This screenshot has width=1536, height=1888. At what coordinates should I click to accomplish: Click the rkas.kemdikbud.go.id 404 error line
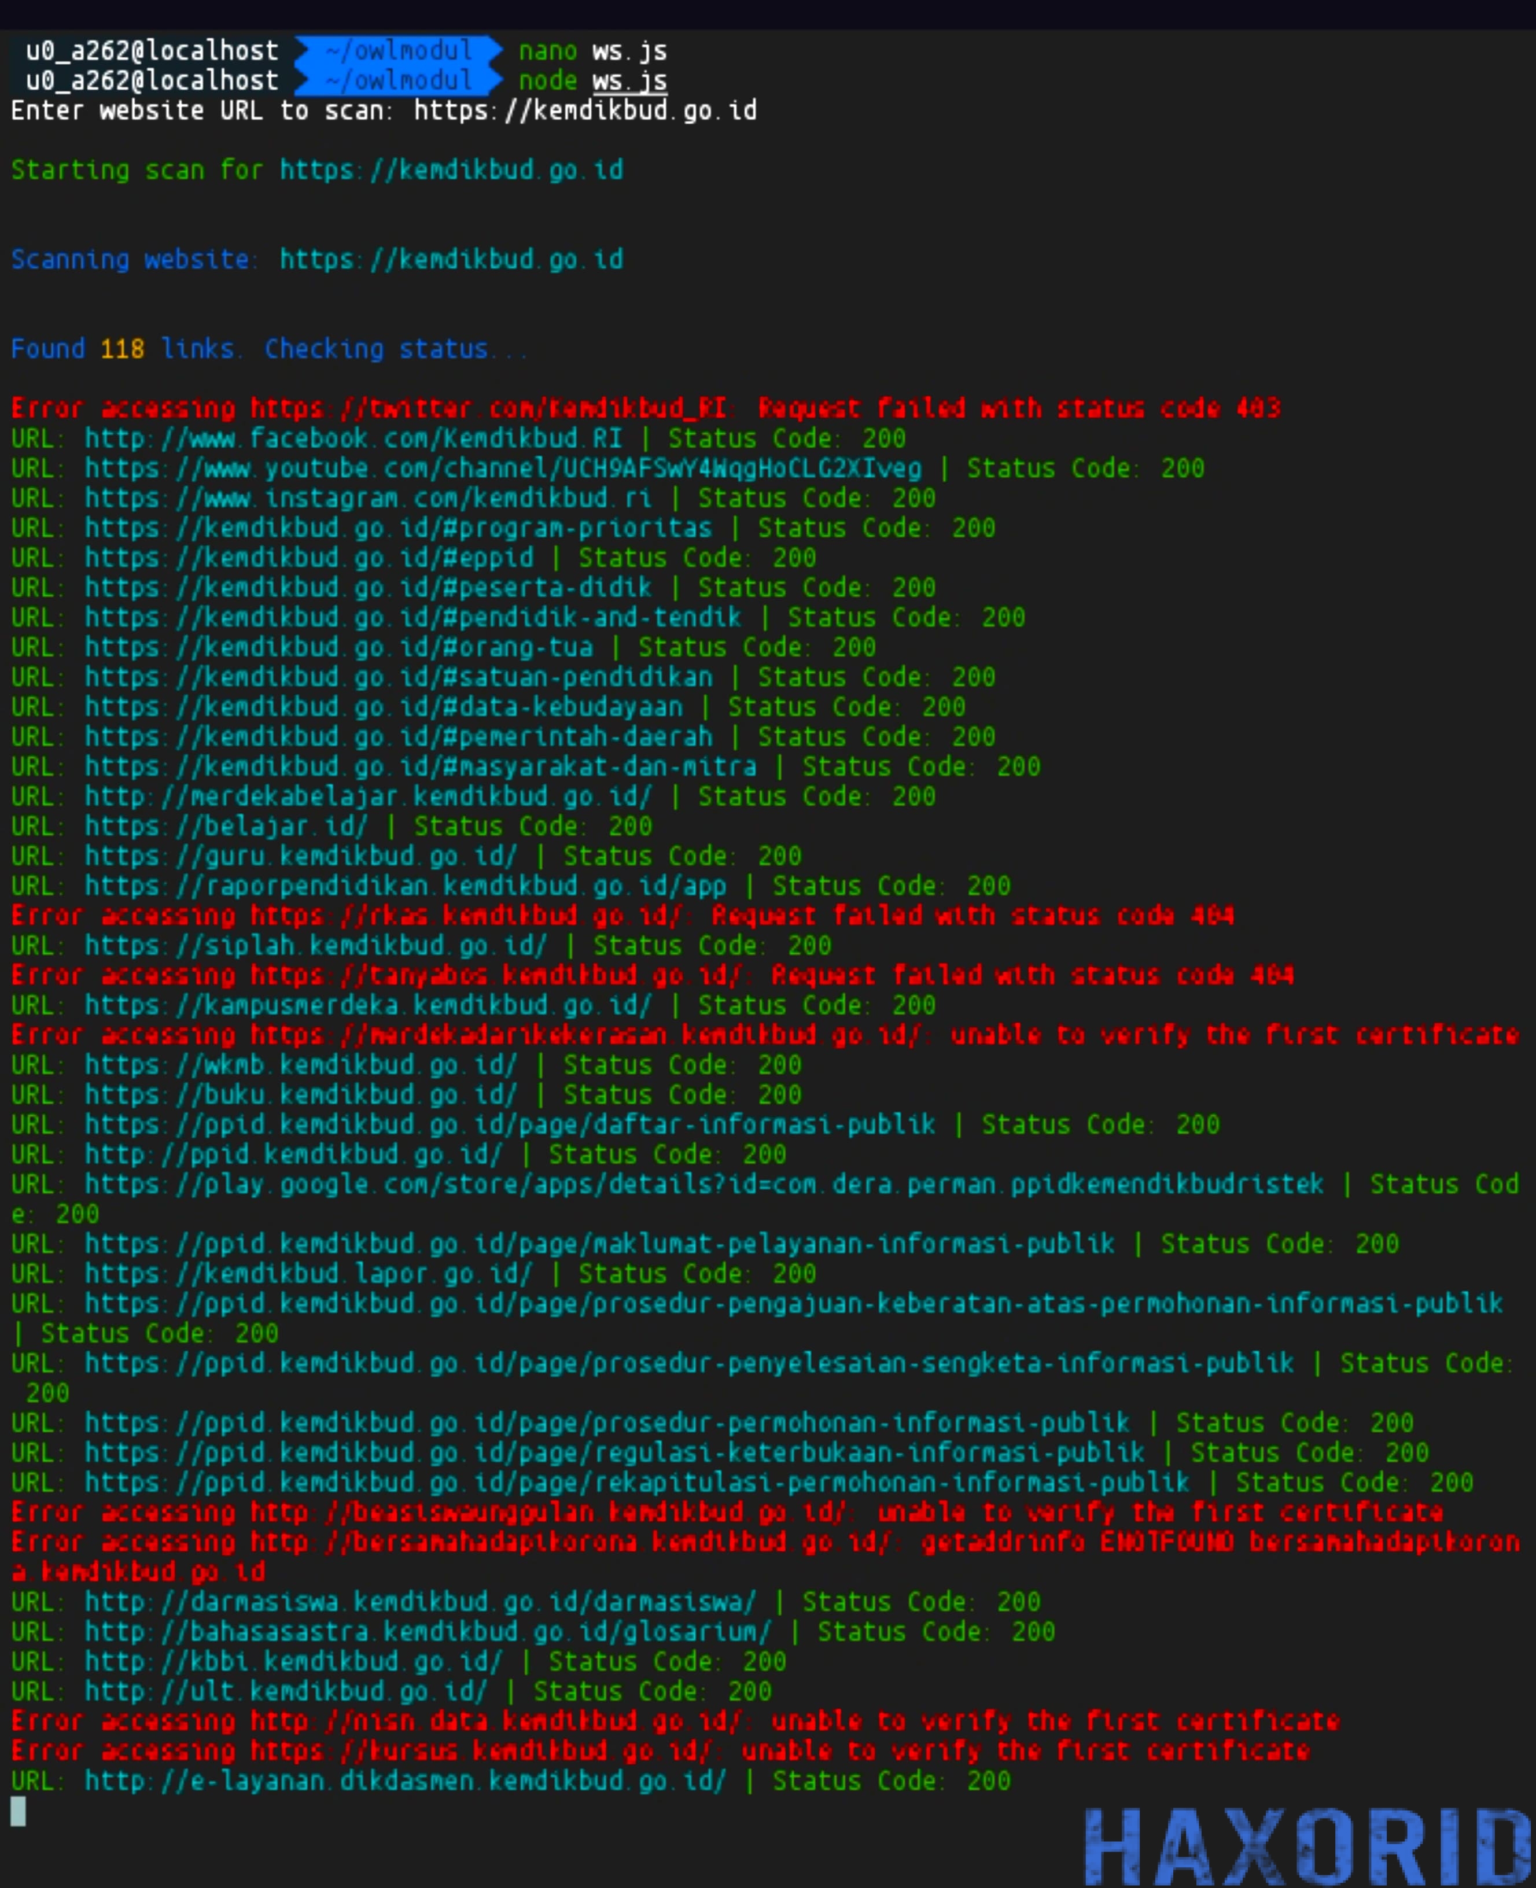(623, 917)
